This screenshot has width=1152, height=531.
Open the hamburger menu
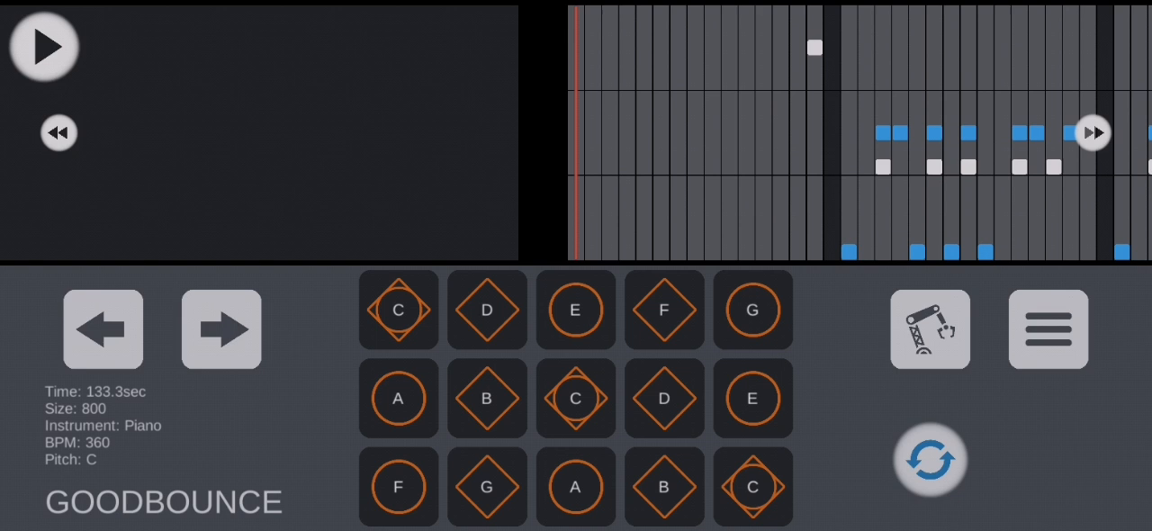click(1048, 329)
